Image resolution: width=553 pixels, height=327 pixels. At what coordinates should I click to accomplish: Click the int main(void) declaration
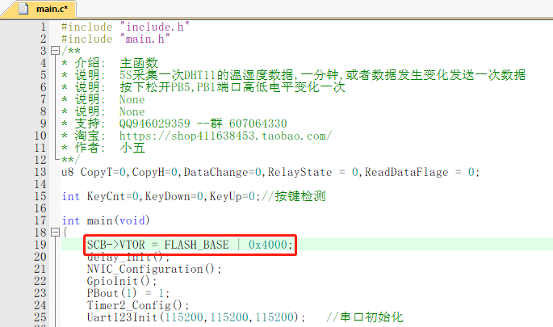click(x=106, y=220)
